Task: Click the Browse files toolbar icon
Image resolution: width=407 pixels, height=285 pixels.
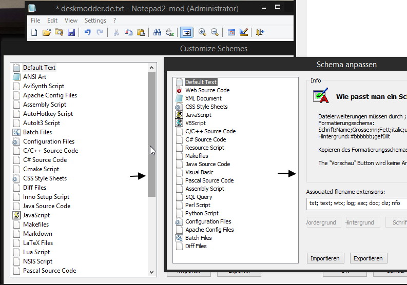Action: pos(59,32)
